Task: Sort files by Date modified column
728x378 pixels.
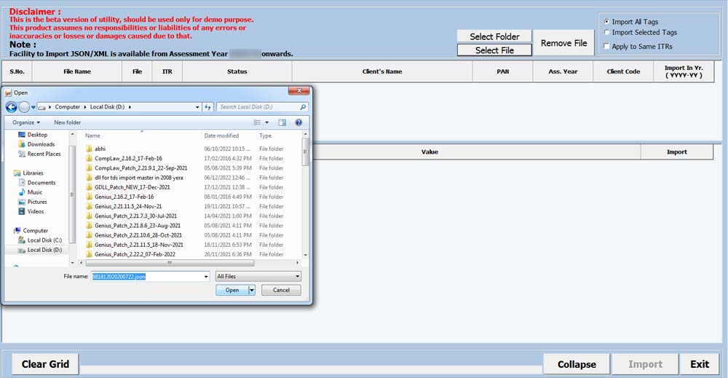Action: click(x=221, y=135)
